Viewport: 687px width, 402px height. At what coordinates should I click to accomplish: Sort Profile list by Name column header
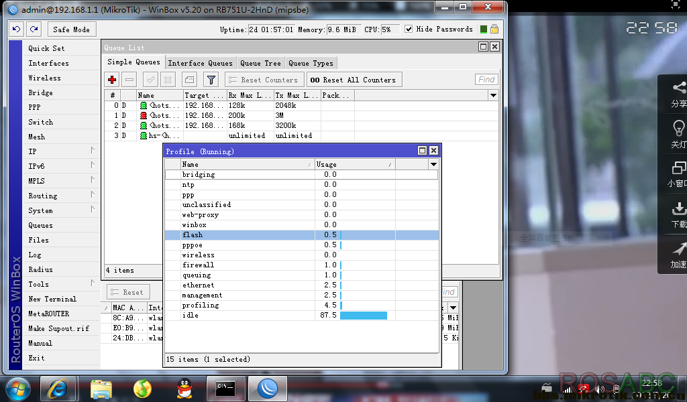tap(248, 164)
